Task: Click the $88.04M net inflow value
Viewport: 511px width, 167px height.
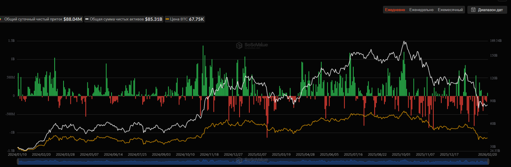Action: [x=72, y=19]
